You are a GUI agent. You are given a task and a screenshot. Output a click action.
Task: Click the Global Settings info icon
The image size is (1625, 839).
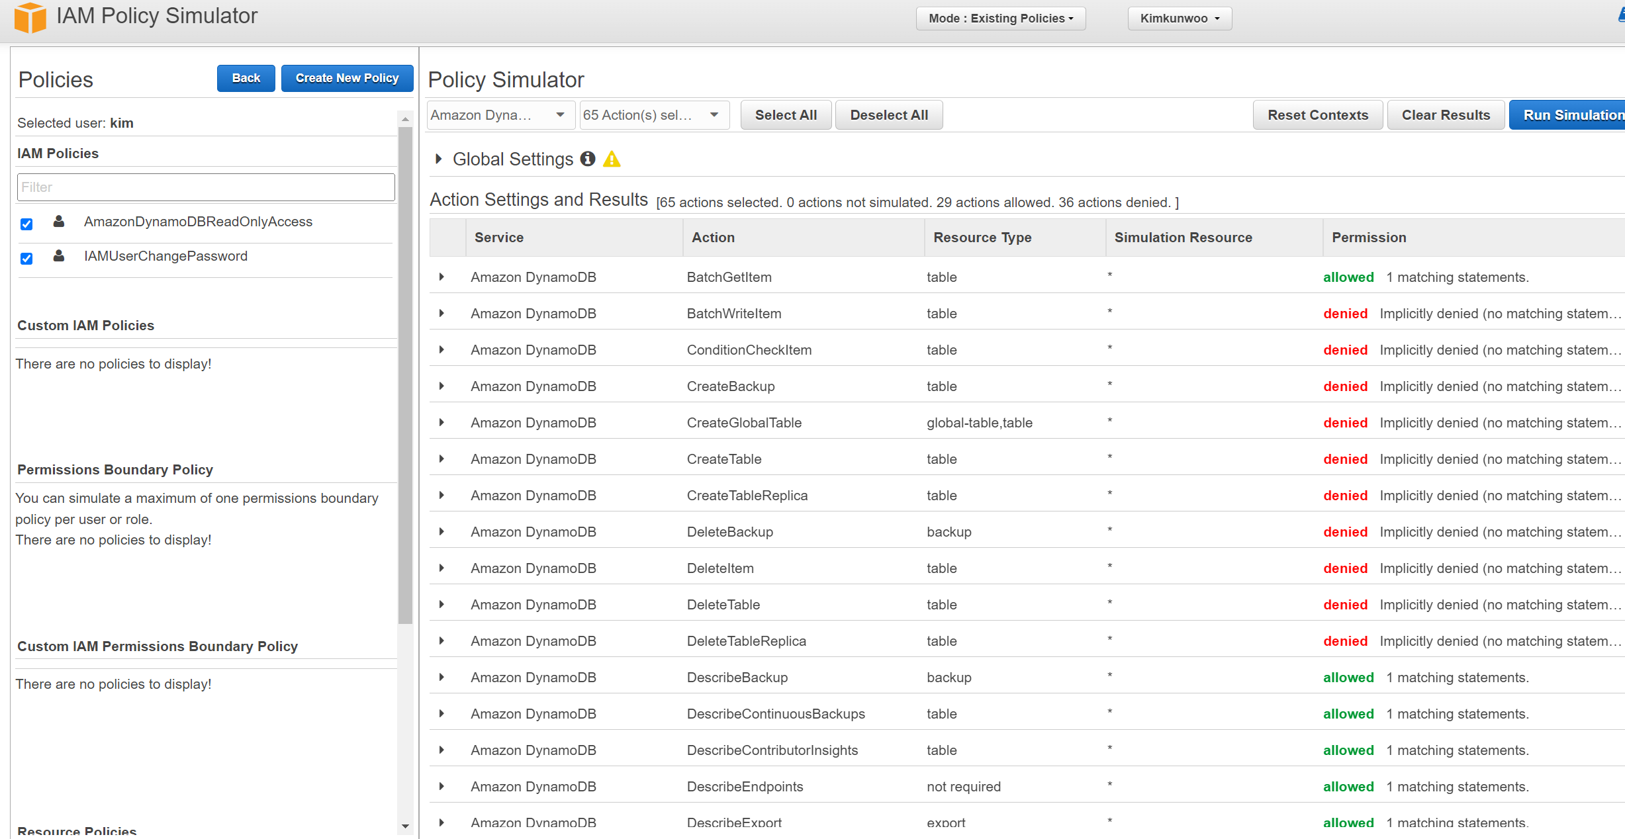(x=587, y=159)
